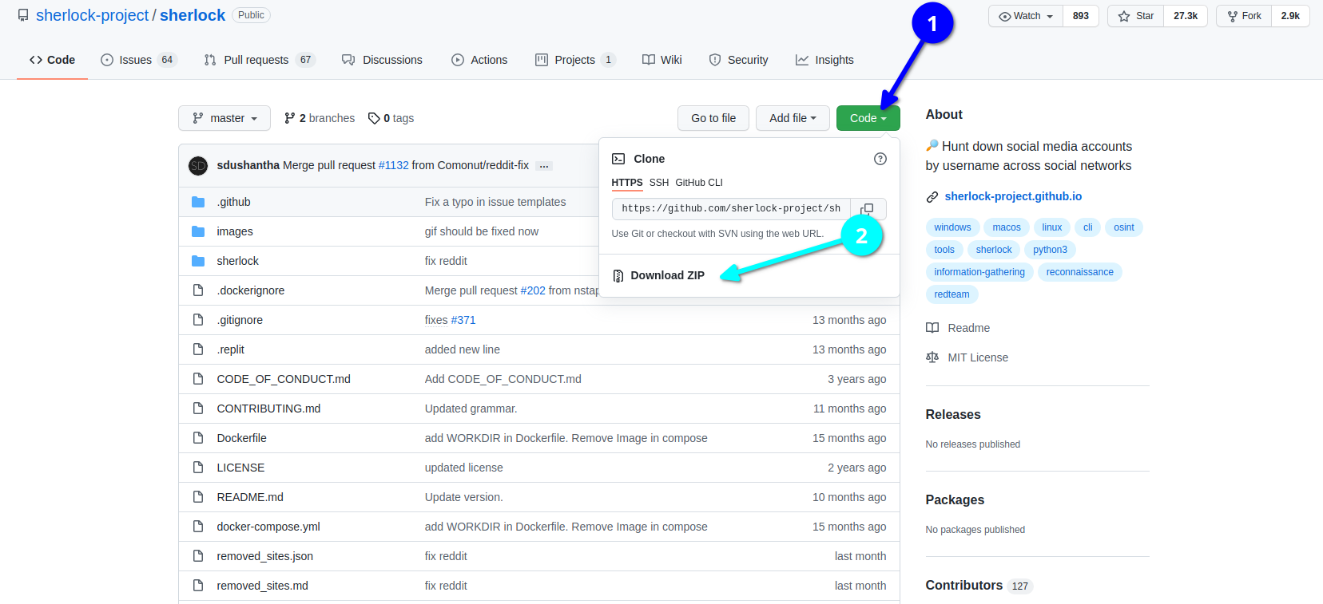Open the master branch dropdown
The width and height of the screenshot is (1323, 604).
[x=224, y=118]
